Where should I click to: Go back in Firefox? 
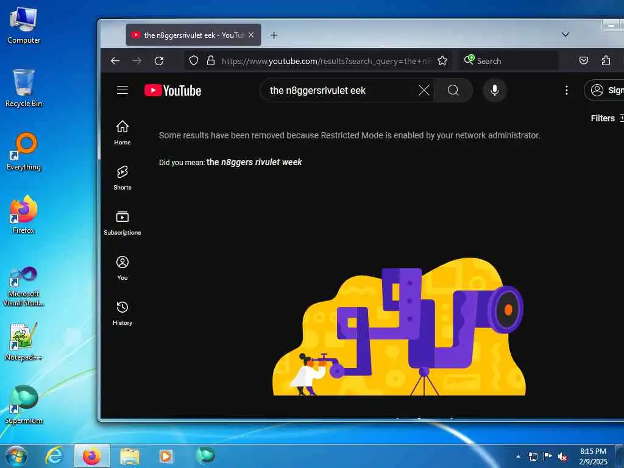[115, 60]
